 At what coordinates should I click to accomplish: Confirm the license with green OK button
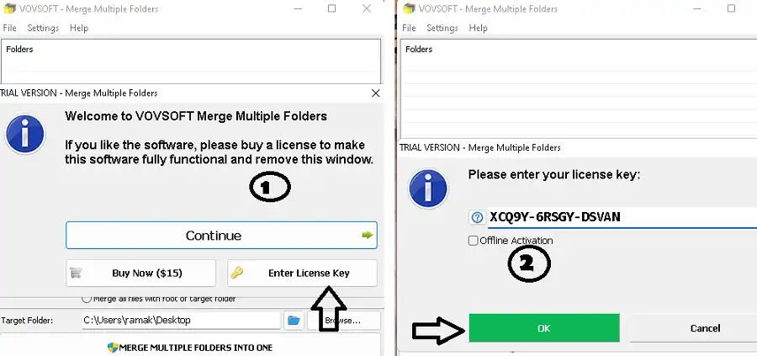[543, 327]
